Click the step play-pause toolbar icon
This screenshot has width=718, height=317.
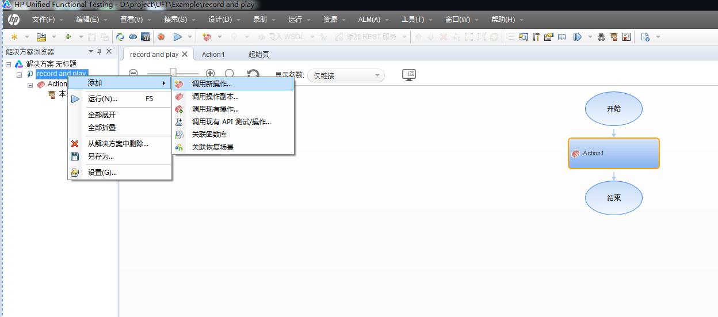577,37
